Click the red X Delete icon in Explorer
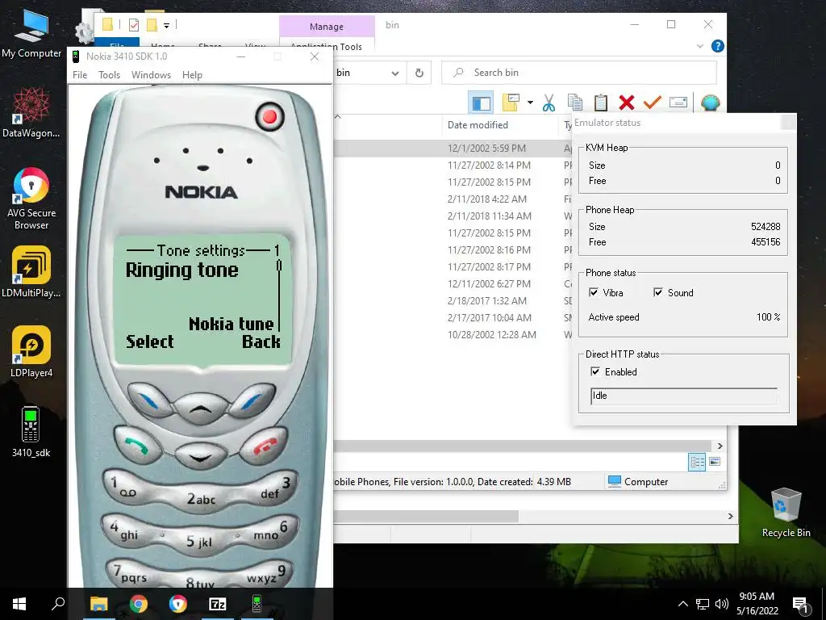Screen dimensions: 826x620 pyautogui.click(x=626, y=103)
